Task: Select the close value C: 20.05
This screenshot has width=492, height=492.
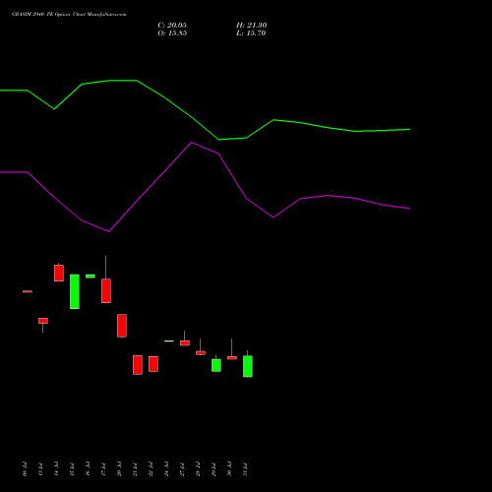Action: [172, 26]
